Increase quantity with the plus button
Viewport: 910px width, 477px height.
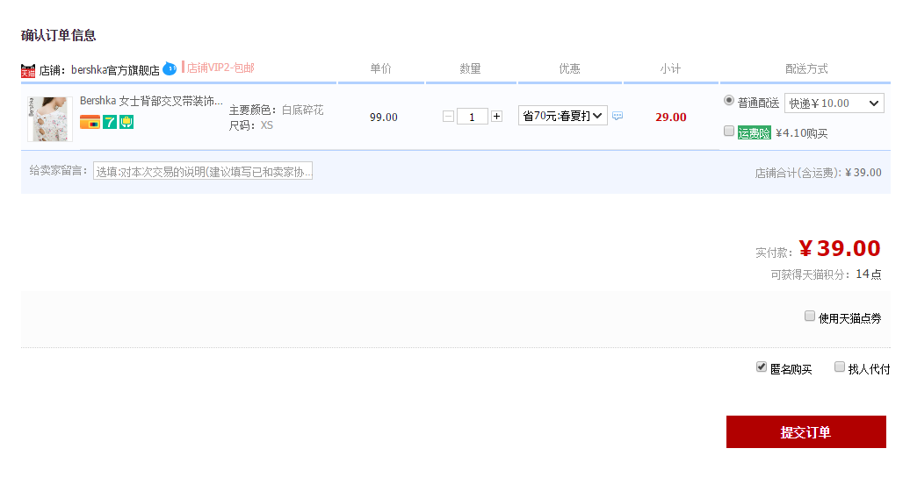(497, 117)
